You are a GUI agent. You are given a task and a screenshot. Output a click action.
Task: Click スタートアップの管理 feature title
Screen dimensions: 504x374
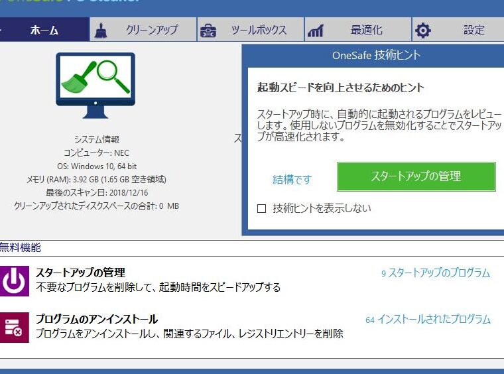pyautogui.click(x=80, y=273)
